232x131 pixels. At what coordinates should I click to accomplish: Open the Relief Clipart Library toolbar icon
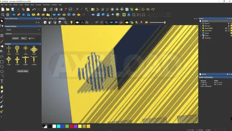tap(48, 15)
